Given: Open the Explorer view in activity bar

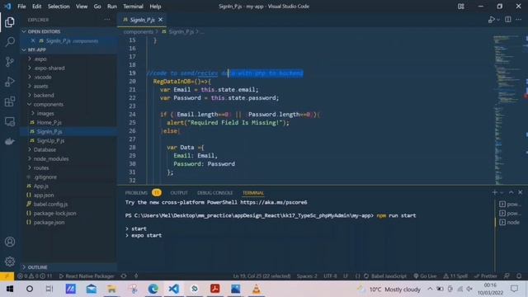Looking at the screenshot, I should 10,22.
